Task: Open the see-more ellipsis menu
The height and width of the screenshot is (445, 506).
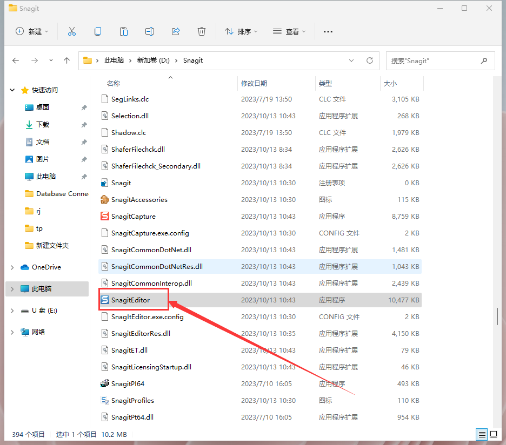Action: point(328,31)
